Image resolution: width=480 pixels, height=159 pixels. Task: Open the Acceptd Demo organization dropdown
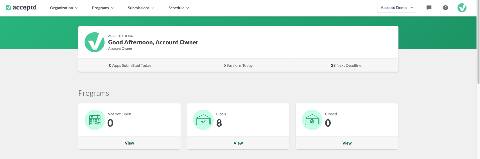[x=397, y=8]
